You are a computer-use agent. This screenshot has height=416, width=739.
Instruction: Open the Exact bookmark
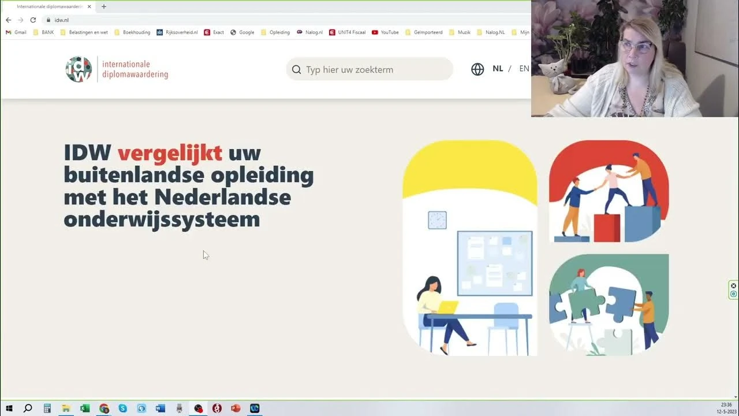(214, 32)
